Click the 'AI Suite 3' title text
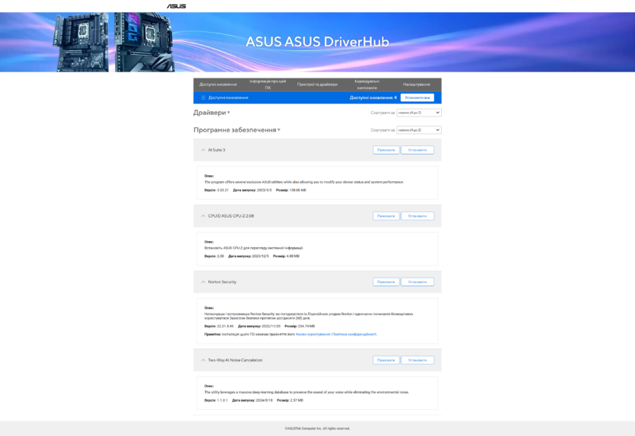The width and height of the screenshot is (635, 436). click(x=217, y=150)
